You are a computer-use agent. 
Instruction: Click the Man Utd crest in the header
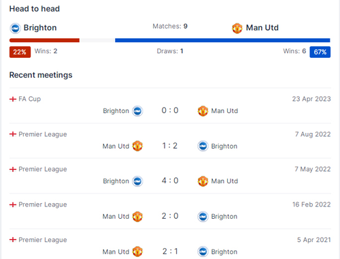point(237,29)
